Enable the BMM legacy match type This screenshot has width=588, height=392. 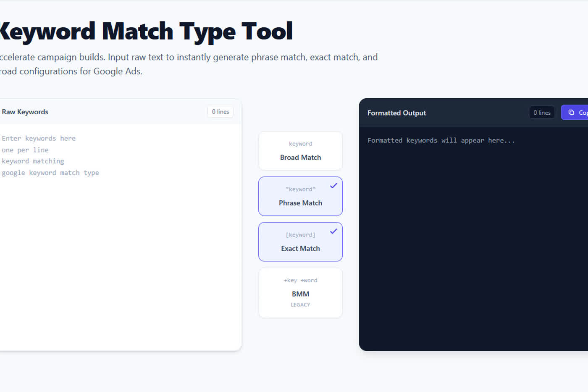click(x=300, y=293)
